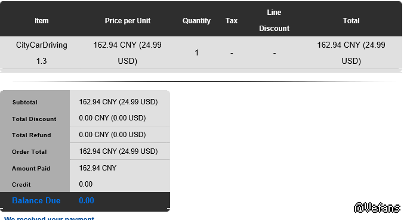
Task: Click the Total Discount amount
Action: click(112, 118)
